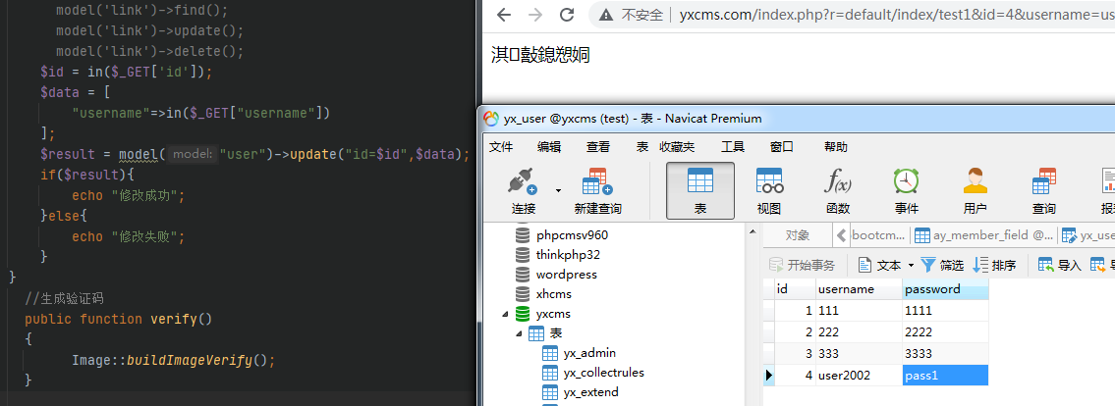This screenshot has height=406, width=1115.
Task: Open Navicat 帮助 menu
Action: 836,147
